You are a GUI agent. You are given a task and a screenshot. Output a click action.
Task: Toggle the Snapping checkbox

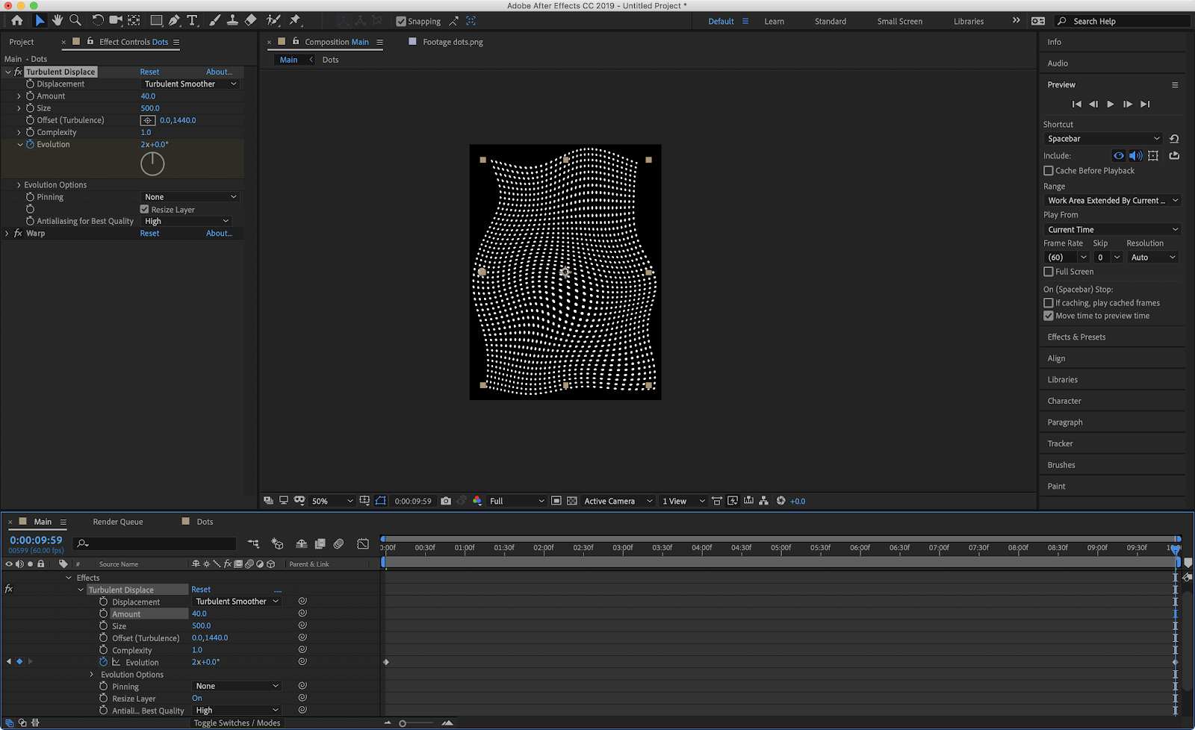coord(401,22)
